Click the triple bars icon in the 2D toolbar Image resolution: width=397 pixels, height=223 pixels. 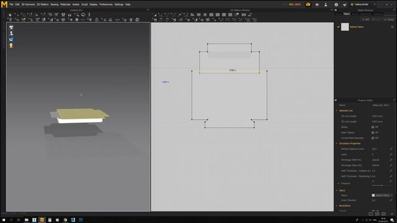244,15
